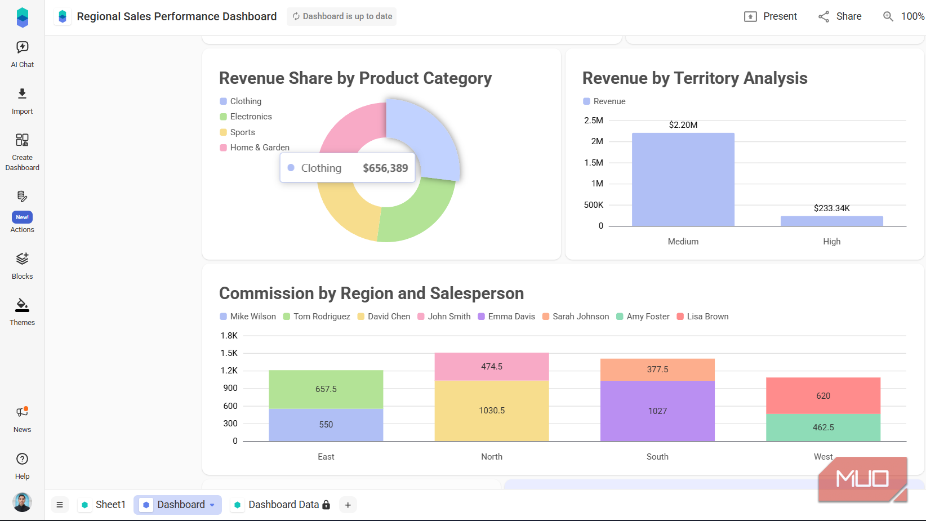Click the Dashboard is up to date status
This screenshot has width=926, height=521.
pyautogui.click(x=341, y=16)
